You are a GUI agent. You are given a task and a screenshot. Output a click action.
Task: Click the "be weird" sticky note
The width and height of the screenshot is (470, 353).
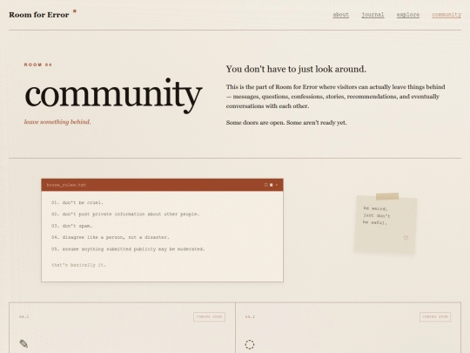tap(386, 224)
